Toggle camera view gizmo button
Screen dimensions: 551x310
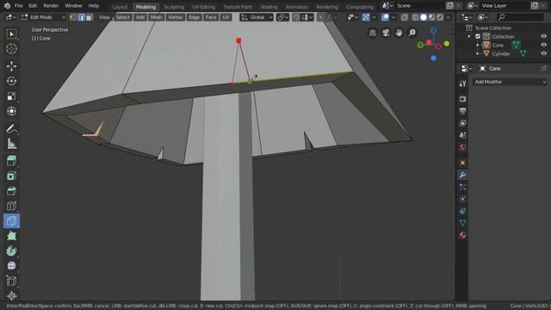pyautogui.click(x=386, y=33)
